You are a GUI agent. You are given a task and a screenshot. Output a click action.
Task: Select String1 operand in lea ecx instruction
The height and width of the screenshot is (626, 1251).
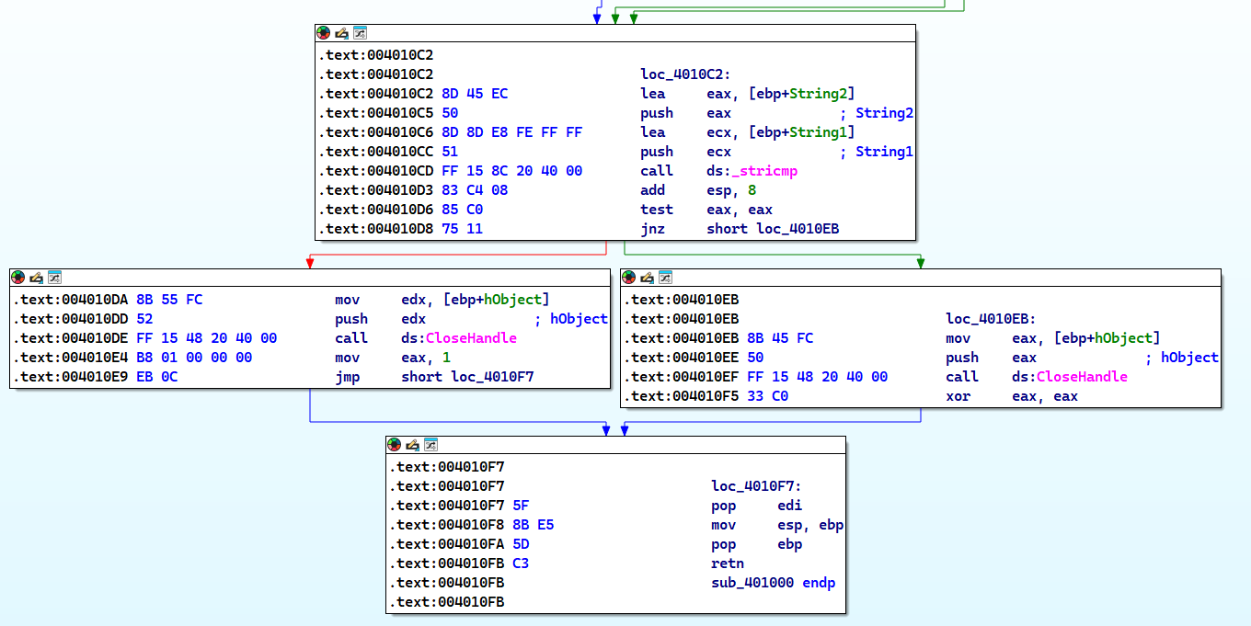(x=824, y=132)
